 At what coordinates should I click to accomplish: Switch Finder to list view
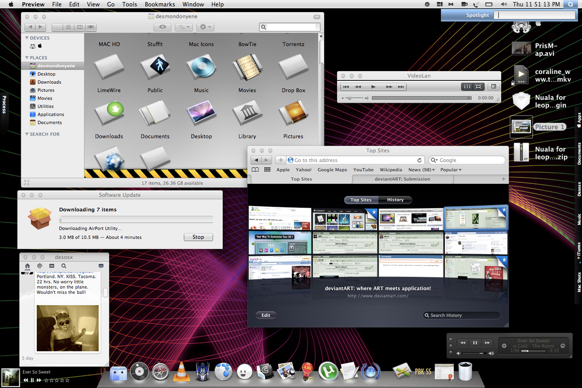coord(69,27)
